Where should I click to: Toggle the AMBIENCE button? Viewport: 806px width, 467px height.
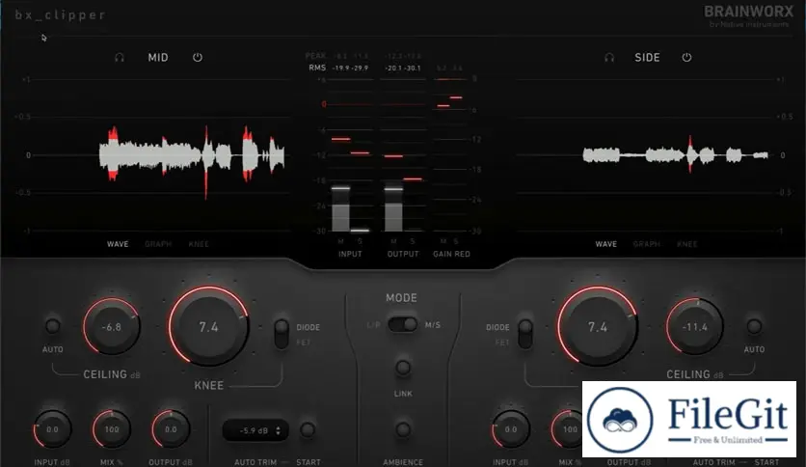(x=402, y=429)
